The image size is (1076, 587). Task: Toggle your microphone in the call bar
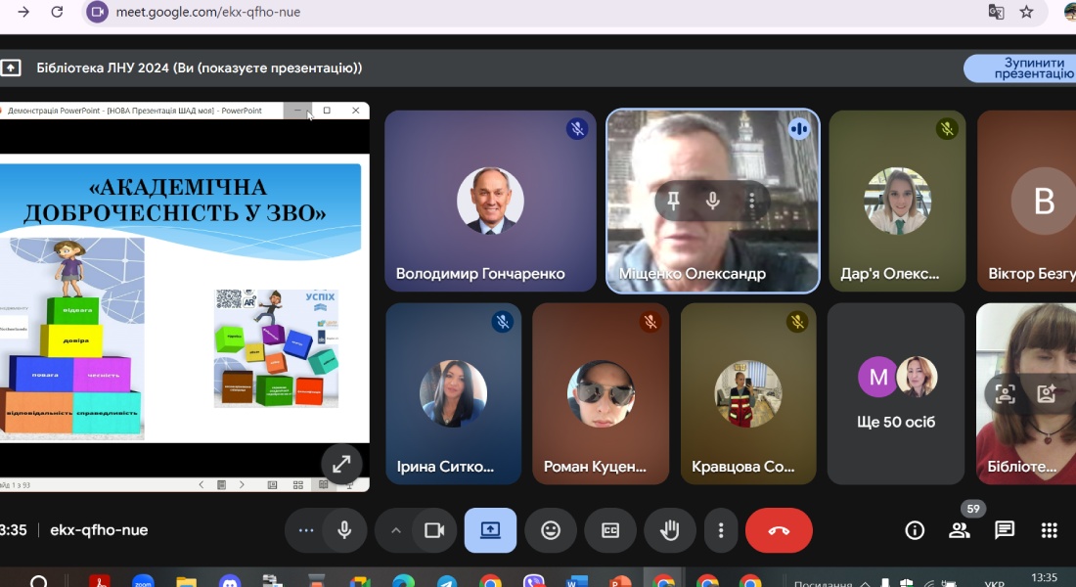pyautogui.click(x=344, y=530)
